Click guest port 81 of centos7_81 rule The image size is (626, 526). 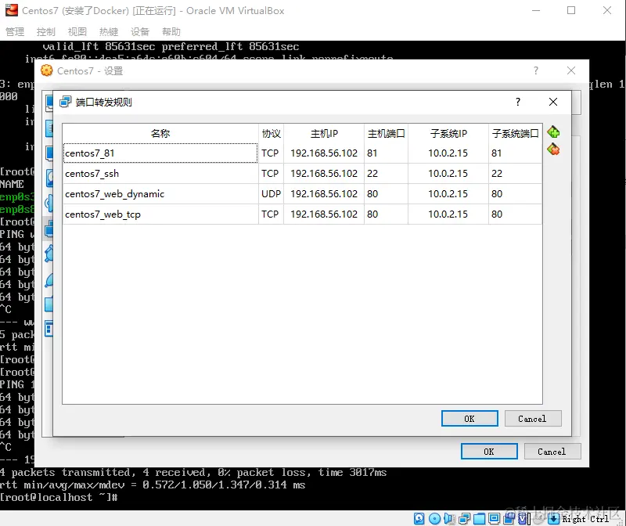(x=515, y=153)
